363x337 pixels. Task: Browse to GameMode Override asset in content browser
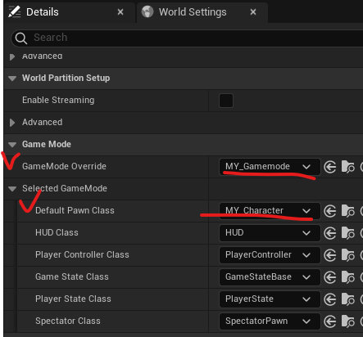348,167
